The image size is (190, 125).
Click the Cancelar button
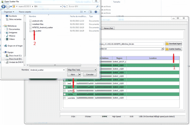[90, 75]
